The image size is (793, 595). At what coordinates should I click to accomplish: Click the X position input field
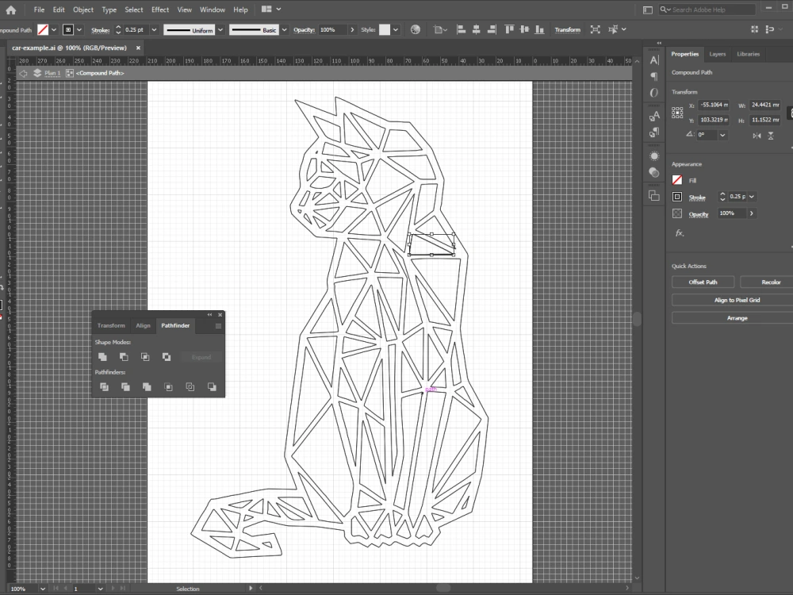713,105
